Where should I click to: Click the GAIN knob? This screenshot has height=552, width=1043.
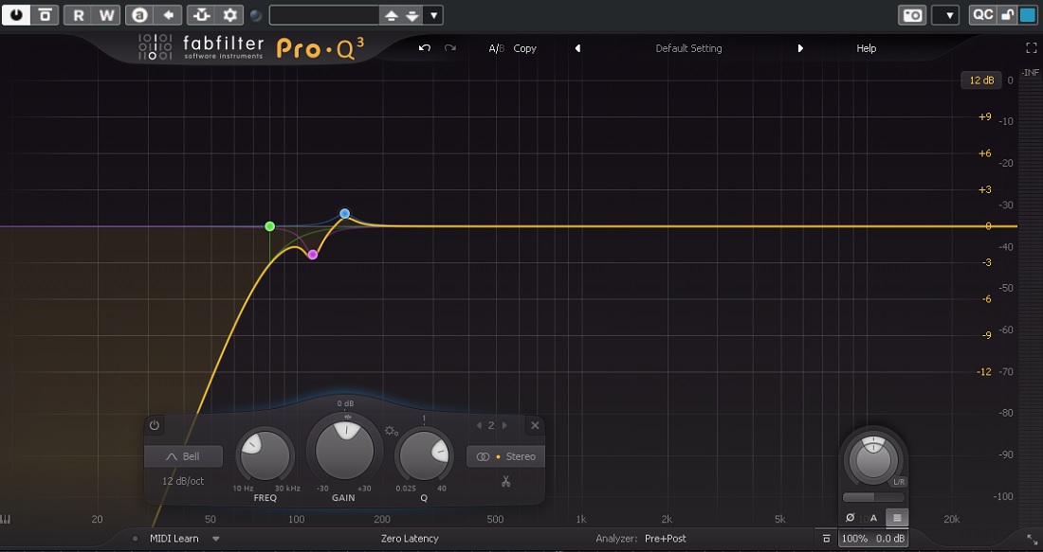click(x=344, y=449)
